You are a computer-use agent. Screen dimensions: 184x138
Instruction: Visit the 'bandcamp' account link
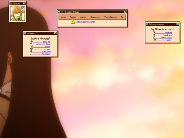point(164,35)
